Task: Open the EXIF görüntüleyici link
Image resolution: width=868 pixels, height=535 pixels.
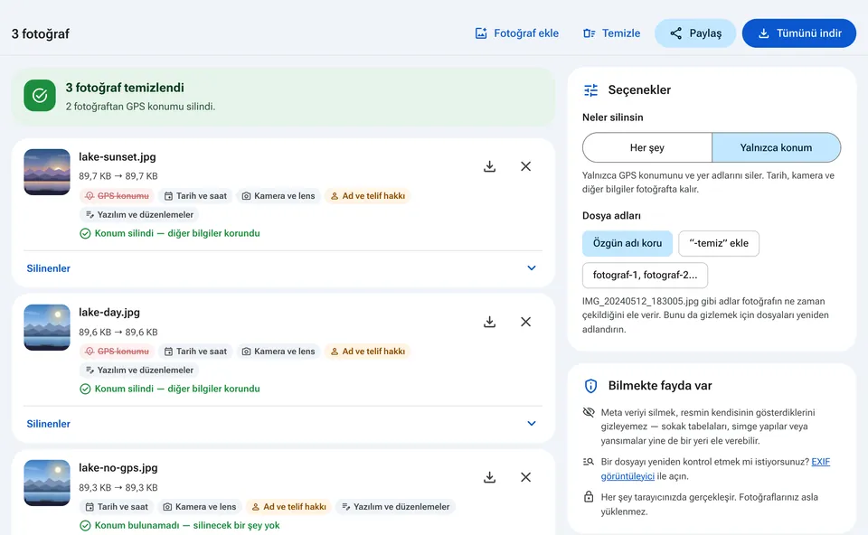Action: pos(716,469)
